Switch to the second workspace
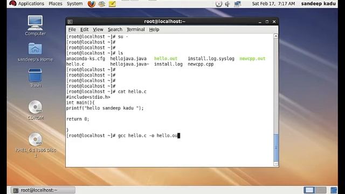345x194 pixels. click(x=321, y=190)
